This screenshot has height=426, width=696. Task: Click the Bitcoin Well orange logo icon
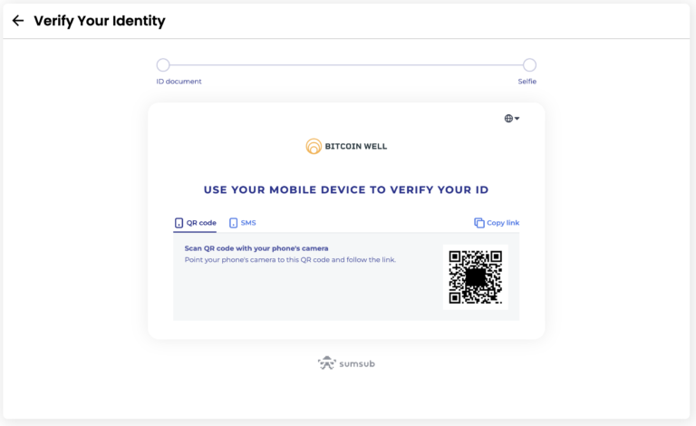coord(314,146)
